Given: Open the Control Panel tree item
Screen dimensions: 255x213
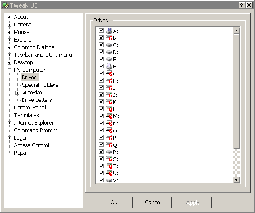Looking at the screenshot, I should point(30,108).
